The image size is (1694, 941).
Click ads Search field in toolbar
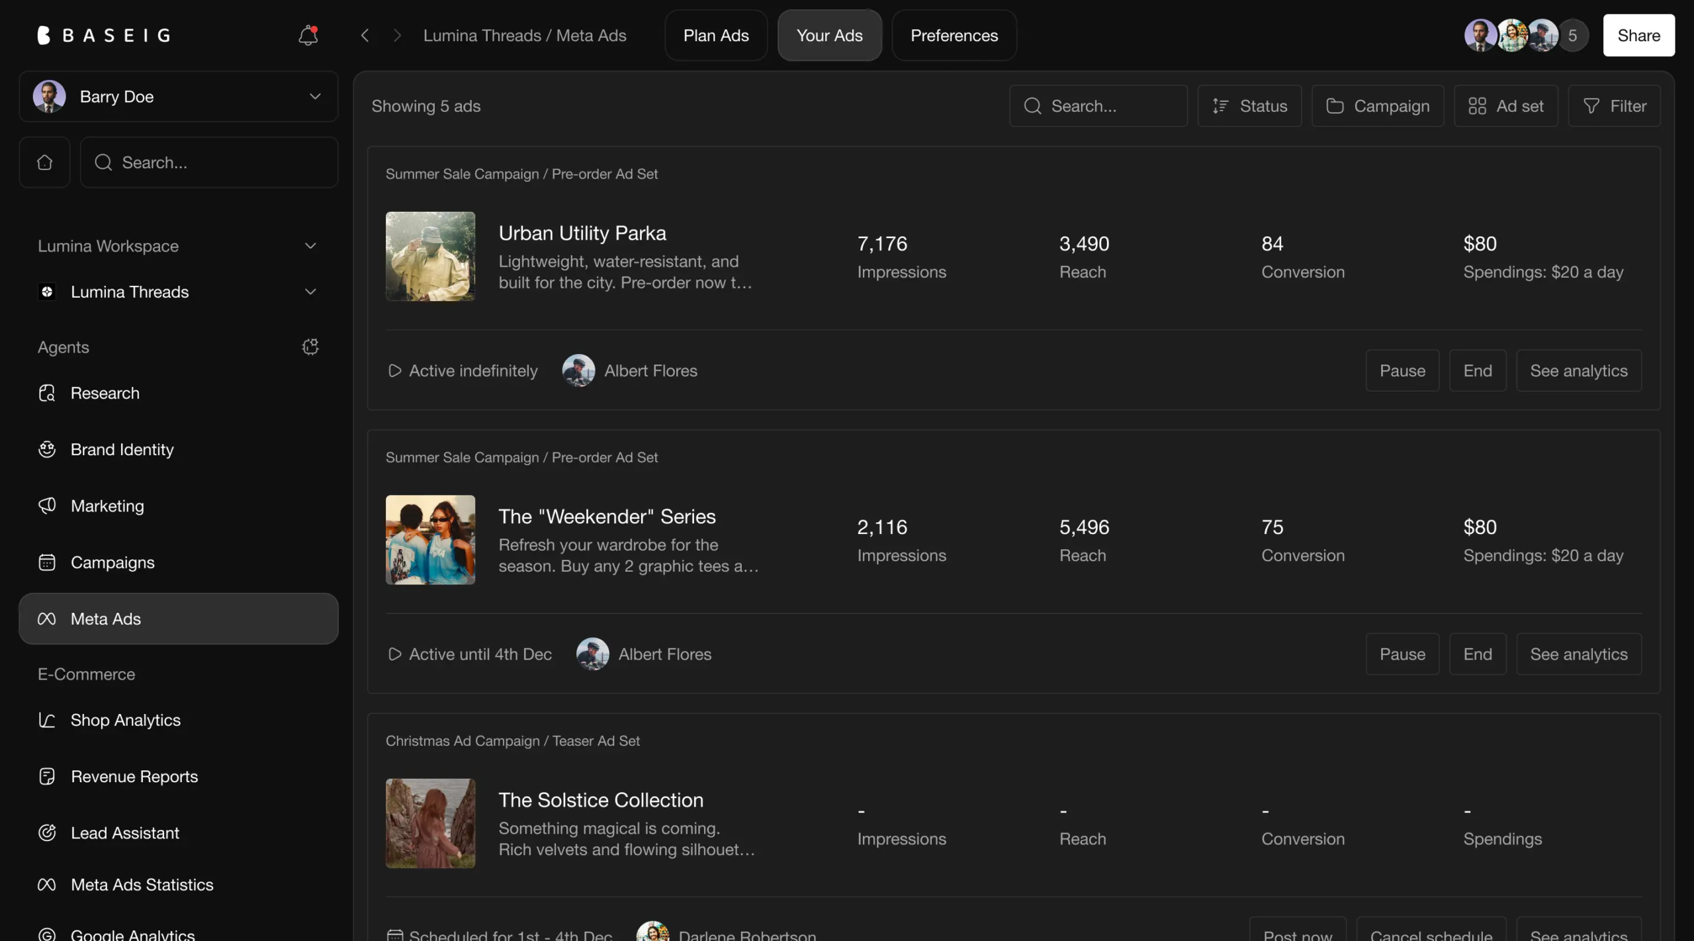tap(1098, 106)
